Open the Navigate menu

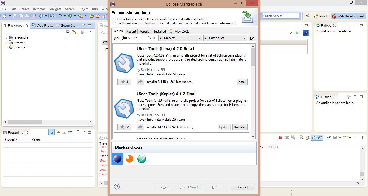pos(55,9)
